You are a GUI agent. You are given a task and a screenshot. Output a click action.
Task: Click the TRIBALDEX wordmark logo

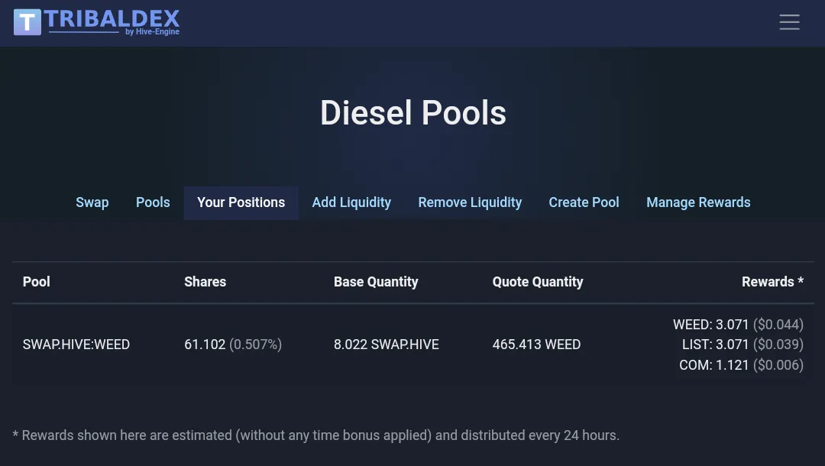(112, 22)
